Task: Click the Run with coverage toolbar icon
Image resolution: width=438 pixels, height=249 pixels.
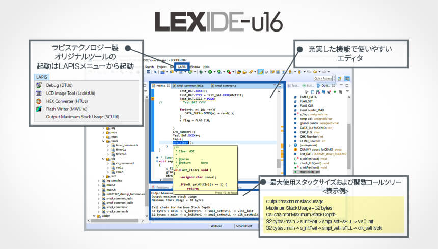Action: [220, 72]
